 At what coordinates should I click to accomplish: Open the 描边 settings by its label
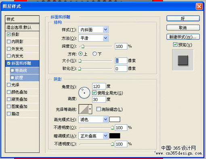click(15, 114)
